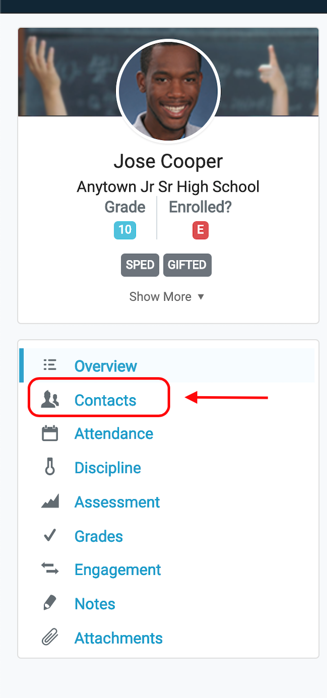Viewport: 327px width, 698px height.
Task: Click the Assessment chart icon
Action: [50, 502]
